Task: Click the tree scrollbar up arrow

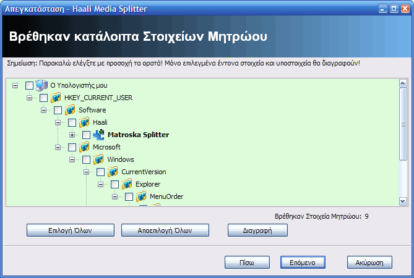Action: [403, 84]
